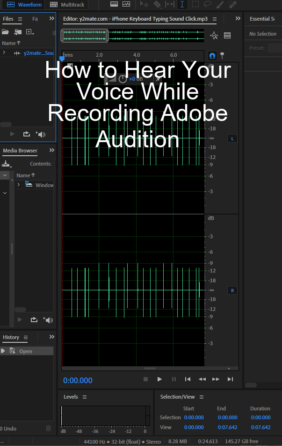Show the spectral frequency display

[114, 4]
